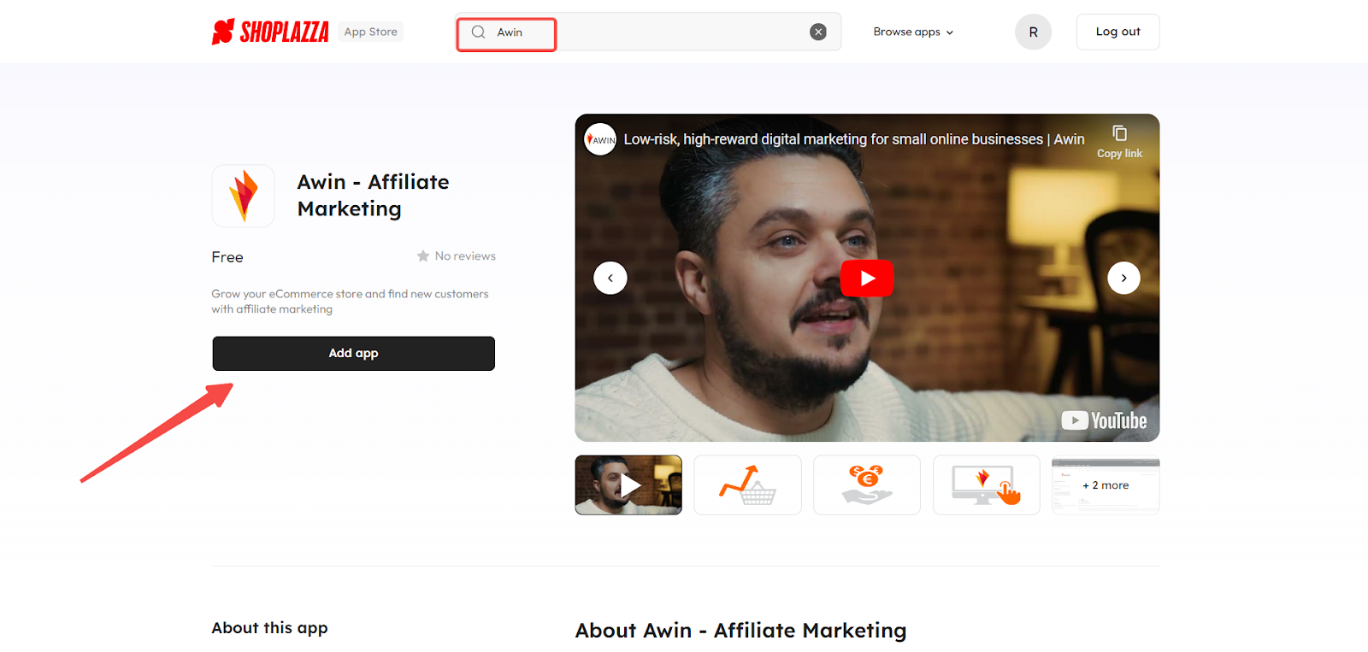The width and height of the screenshot is (1368, 652).
Task: Click the About this app heading
Action: (x=269, y=628)
